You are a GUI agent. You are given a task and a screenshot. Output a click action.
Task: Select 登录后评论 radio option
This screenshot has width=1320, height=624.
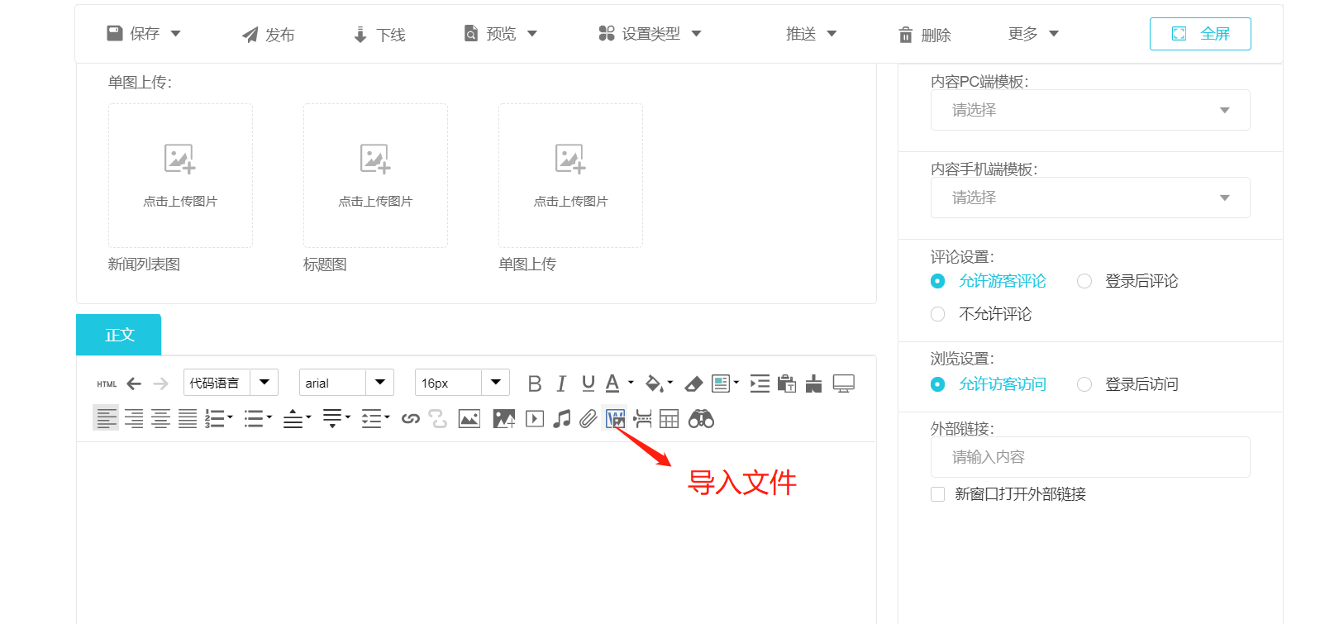tap(1084, 281)
